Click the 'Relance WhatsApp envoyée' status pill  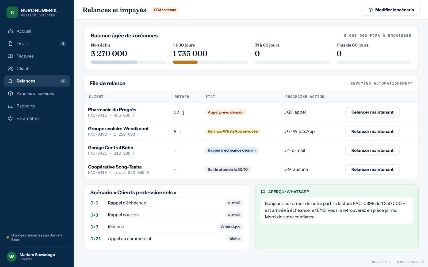pyautogui.click(x=232, y=131)
